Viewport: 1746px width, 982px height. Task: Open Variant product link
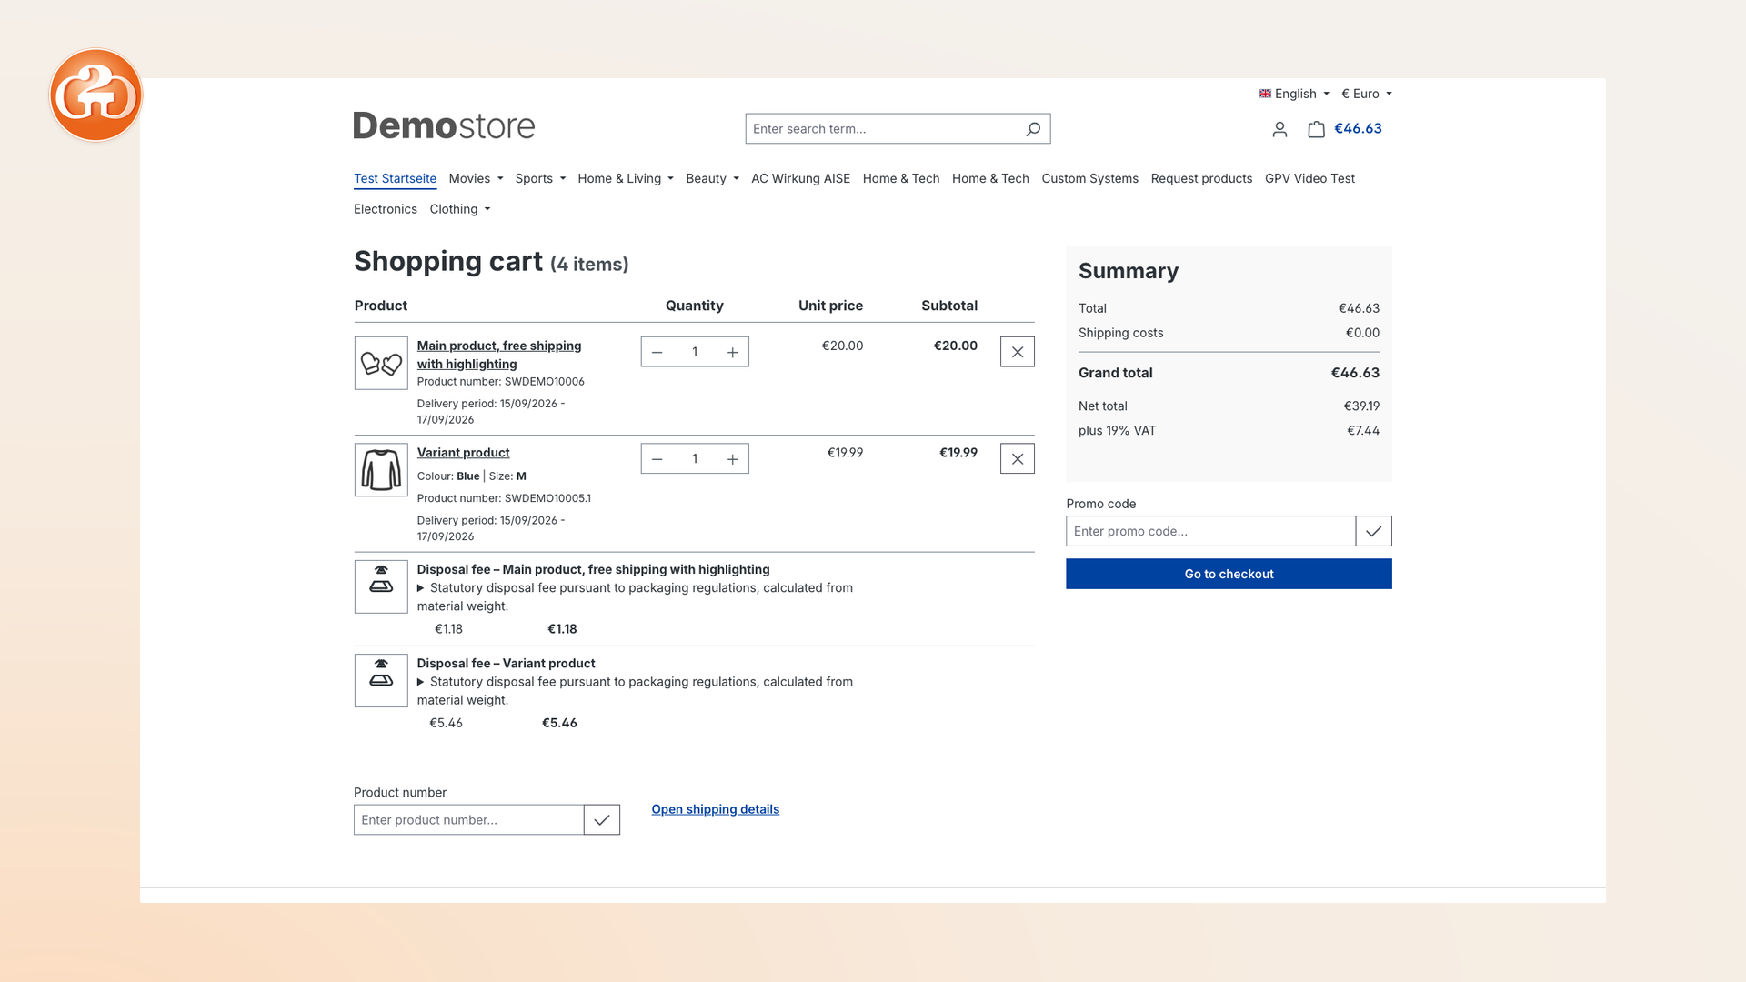(x=463, y=453)
